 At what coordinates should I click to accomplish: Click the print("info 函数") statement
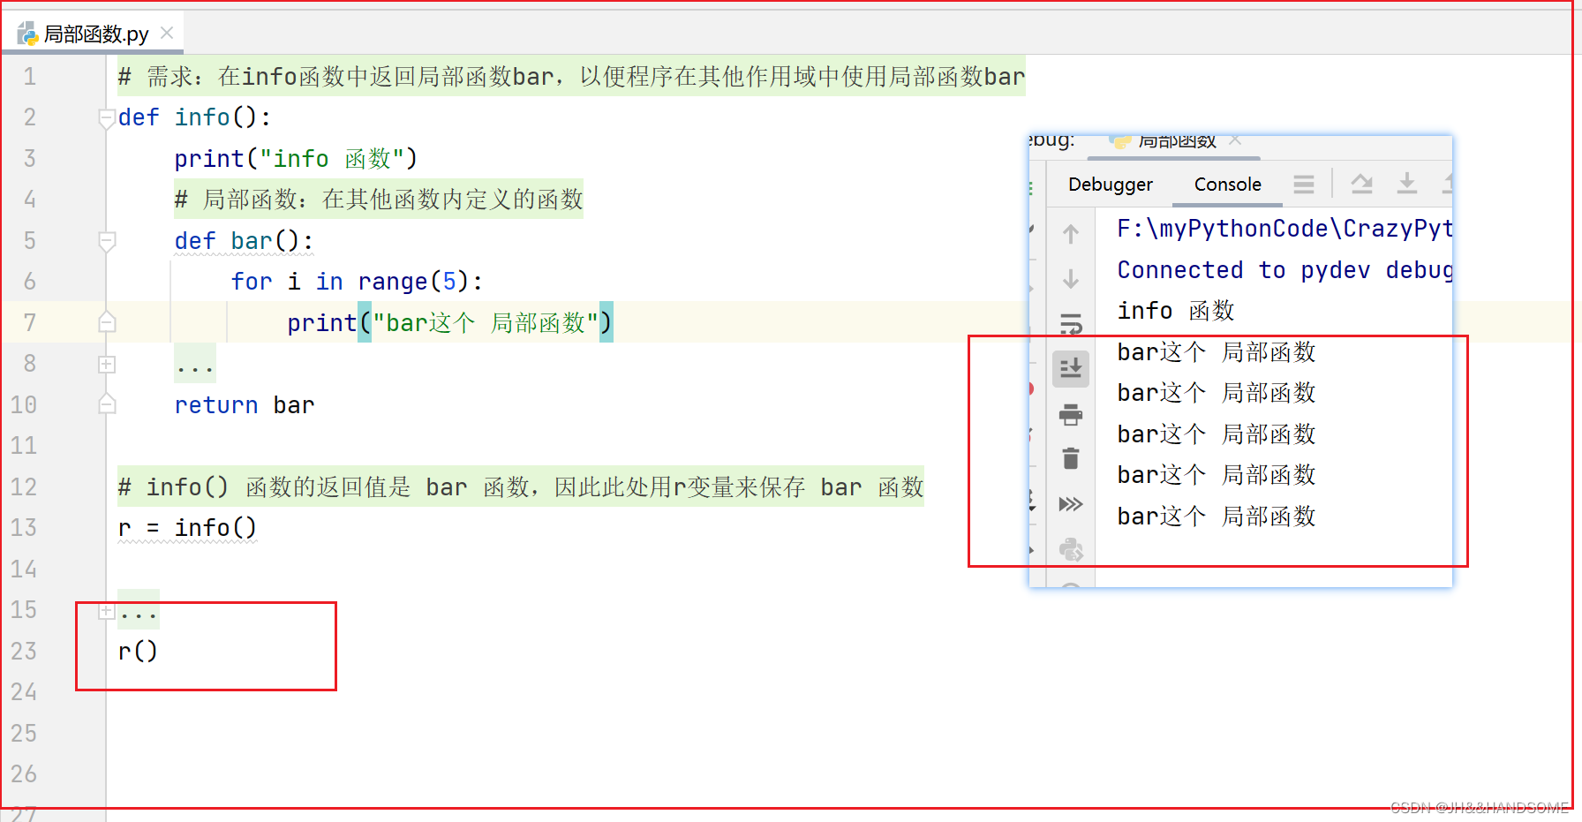296,159
